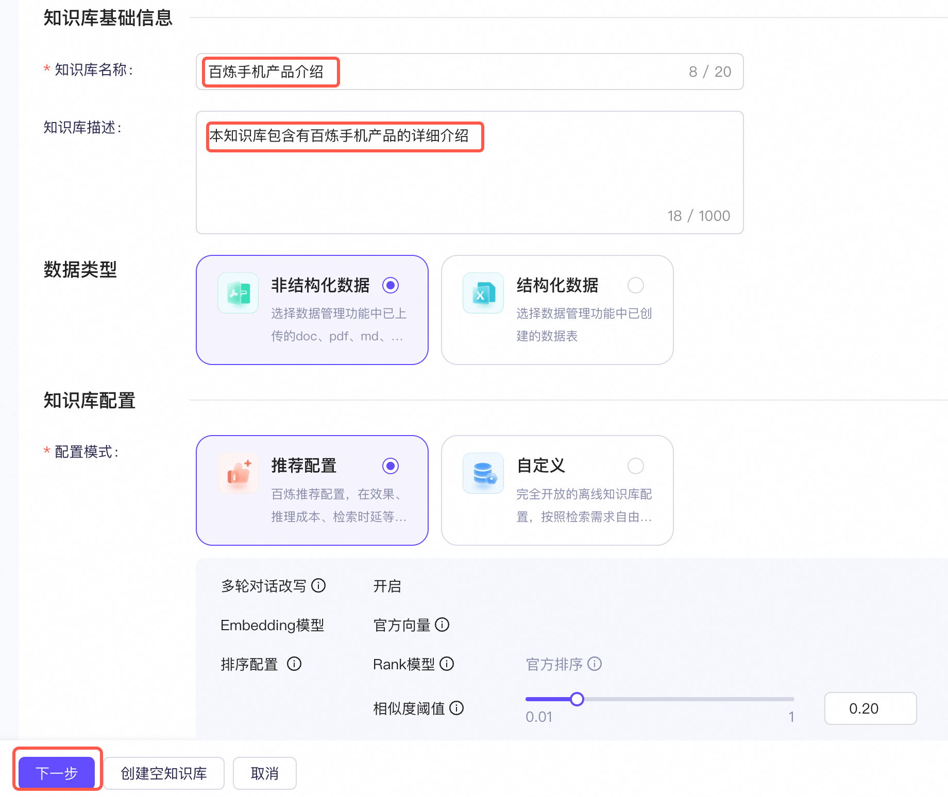Click the 知识库配置 section heading
The image size is (948, 797).
pyautogui.click(x=90, y=401)
